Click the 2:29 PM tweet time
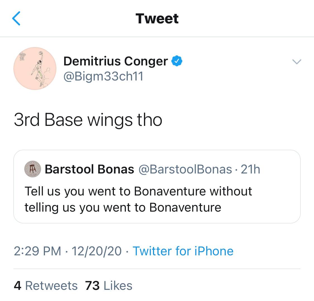Image resolution: width=314 pixels, height=301 pixels. click(37, 251)
